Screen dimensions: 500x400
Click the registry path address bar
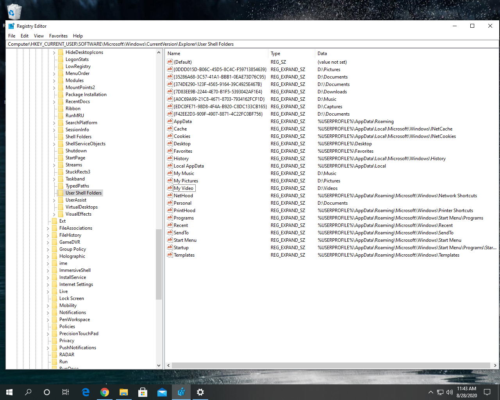tap(252, 44)
